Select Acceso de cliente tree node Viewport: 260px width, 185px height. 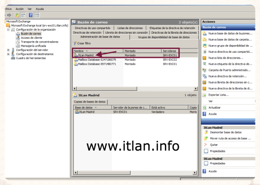[31, 37]
